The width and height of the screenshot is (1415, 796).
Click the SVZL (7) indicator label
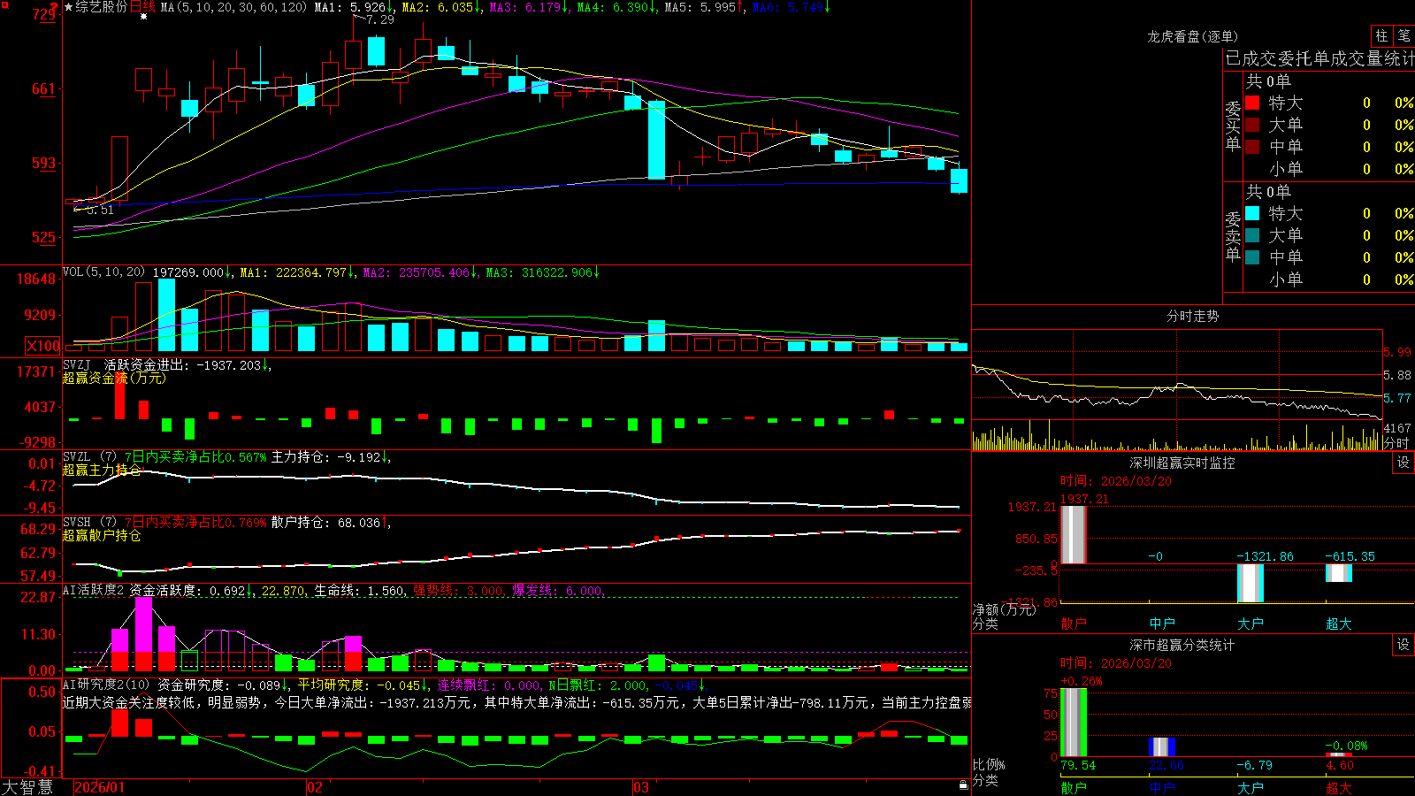(90, 457)
